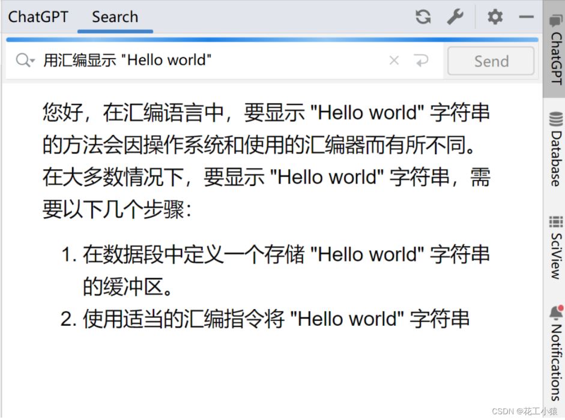The height and width of the screenshot is (420, 565).
Task: Select the Search tab
Action: click(x=115, y=17)
